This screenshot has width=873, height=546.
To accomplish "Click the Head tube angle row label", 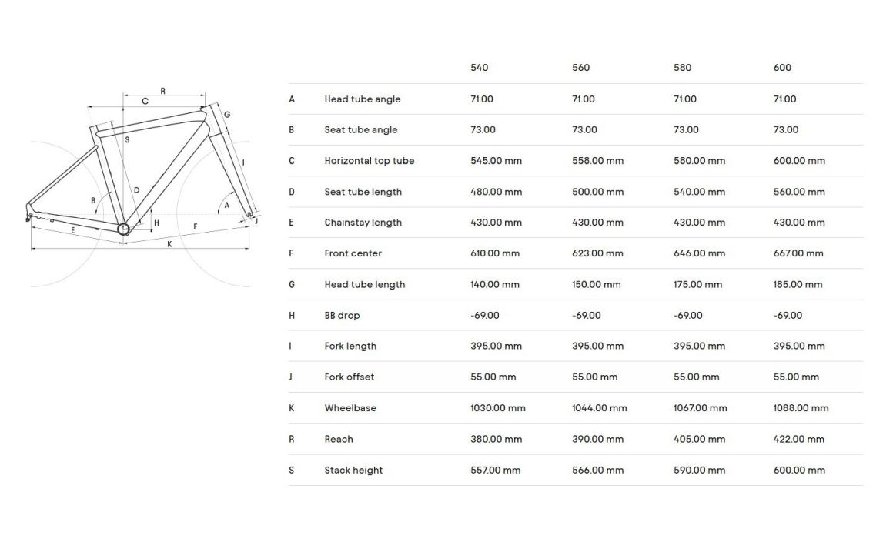I will click(362, 99).
